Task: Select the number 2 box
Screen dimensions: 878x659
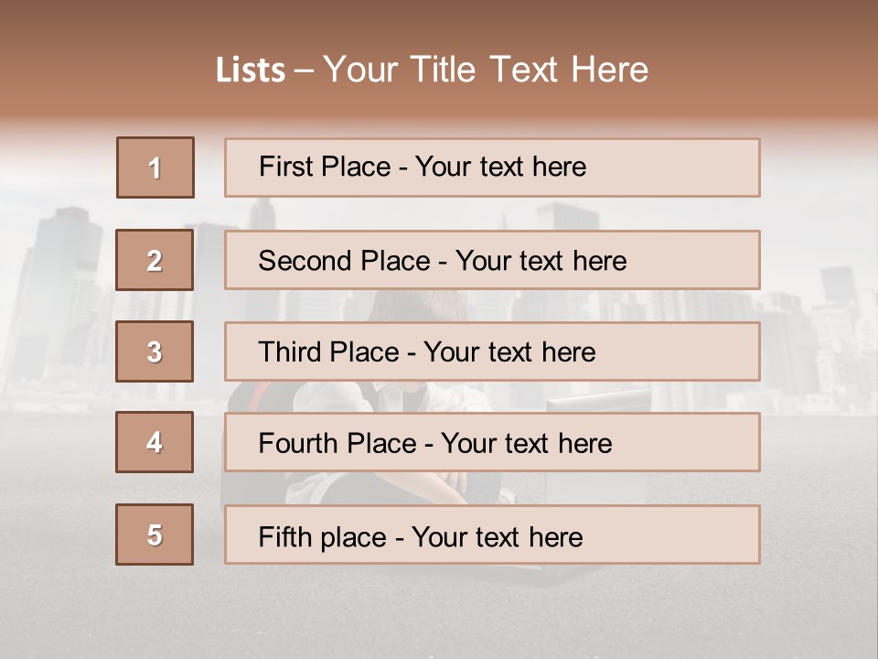Action: pyautogui.click(x=155, y=260)
